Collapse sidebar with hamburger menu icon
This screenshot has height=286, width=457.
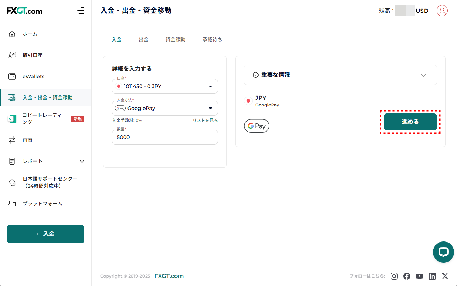point(81,11)
